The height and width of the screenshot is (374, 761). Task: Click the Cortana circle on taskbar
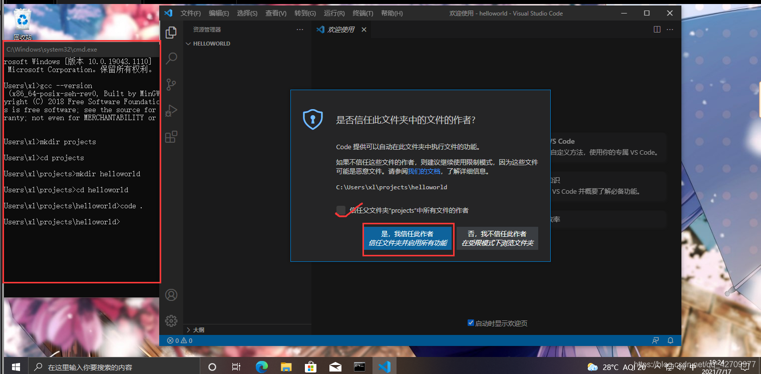click(212, 367)
